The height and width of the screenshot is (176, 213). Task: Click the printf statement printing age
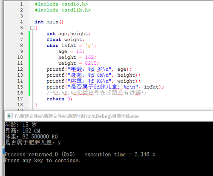tap(89, 69)
